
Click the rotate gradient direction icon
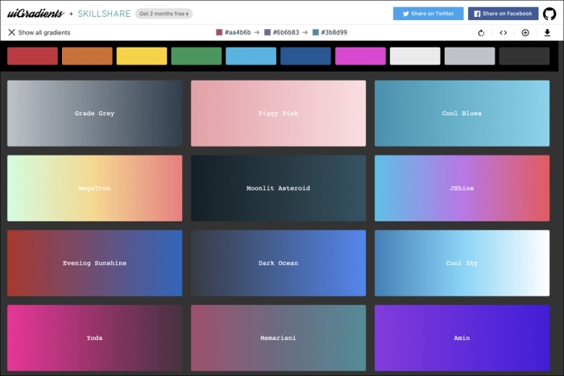[481, 33]
